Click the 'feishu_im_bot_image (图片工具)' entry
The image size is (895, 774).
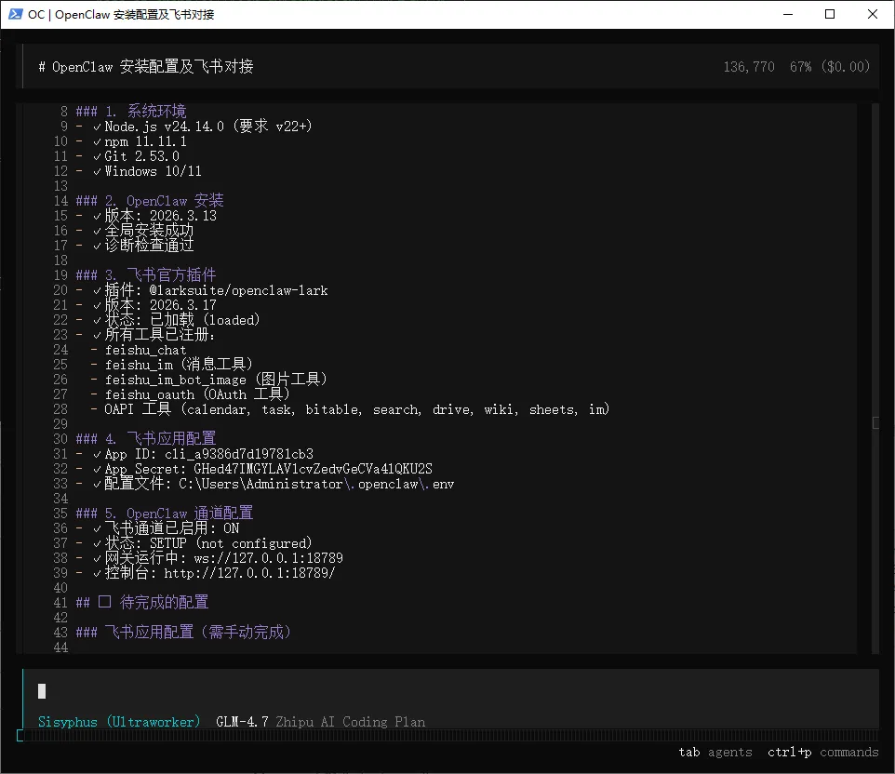[x=216, y=379]
